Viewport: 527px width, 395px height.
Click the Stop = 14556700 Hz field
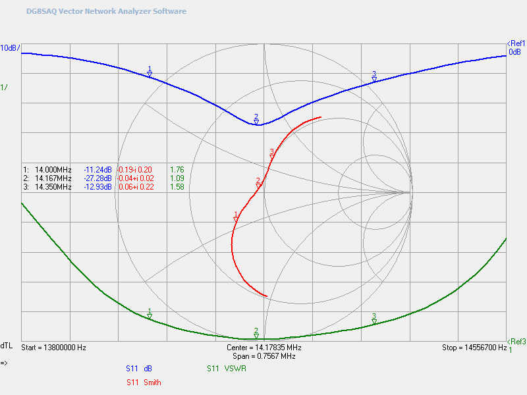point(474,347)
